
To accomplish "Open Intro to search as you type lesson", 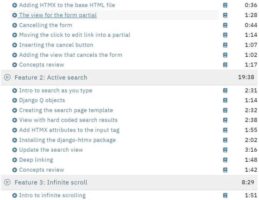I will pyautogui.click(x=56, y=91).
